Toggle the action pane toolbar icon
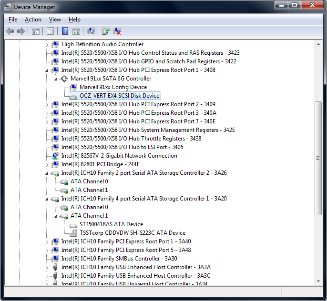 pos(76,31)
